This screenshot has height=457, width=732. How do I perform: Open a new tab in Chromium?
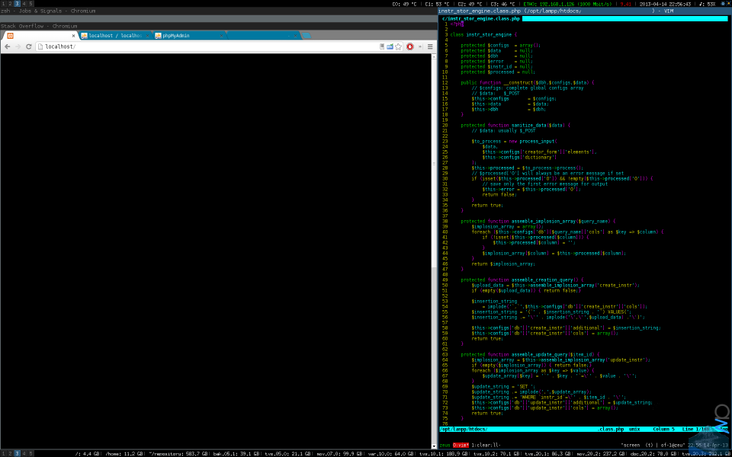[x=307, y=36]
